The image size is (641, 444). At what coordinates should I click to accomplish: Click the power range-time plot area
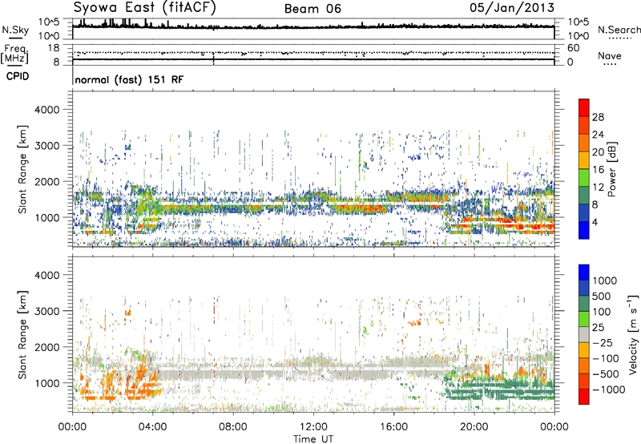coord(313,169)
